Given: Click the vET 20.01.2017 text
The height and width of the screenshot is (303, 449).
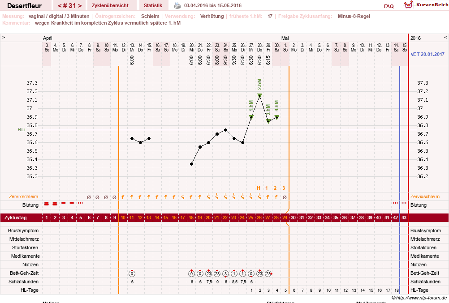Looking at the screenshot, I should 427,54.
